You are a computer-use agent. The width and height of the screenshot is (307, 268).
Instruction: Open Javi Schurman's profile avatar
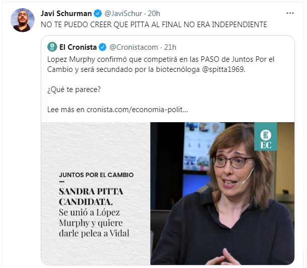tap(23, 20)
